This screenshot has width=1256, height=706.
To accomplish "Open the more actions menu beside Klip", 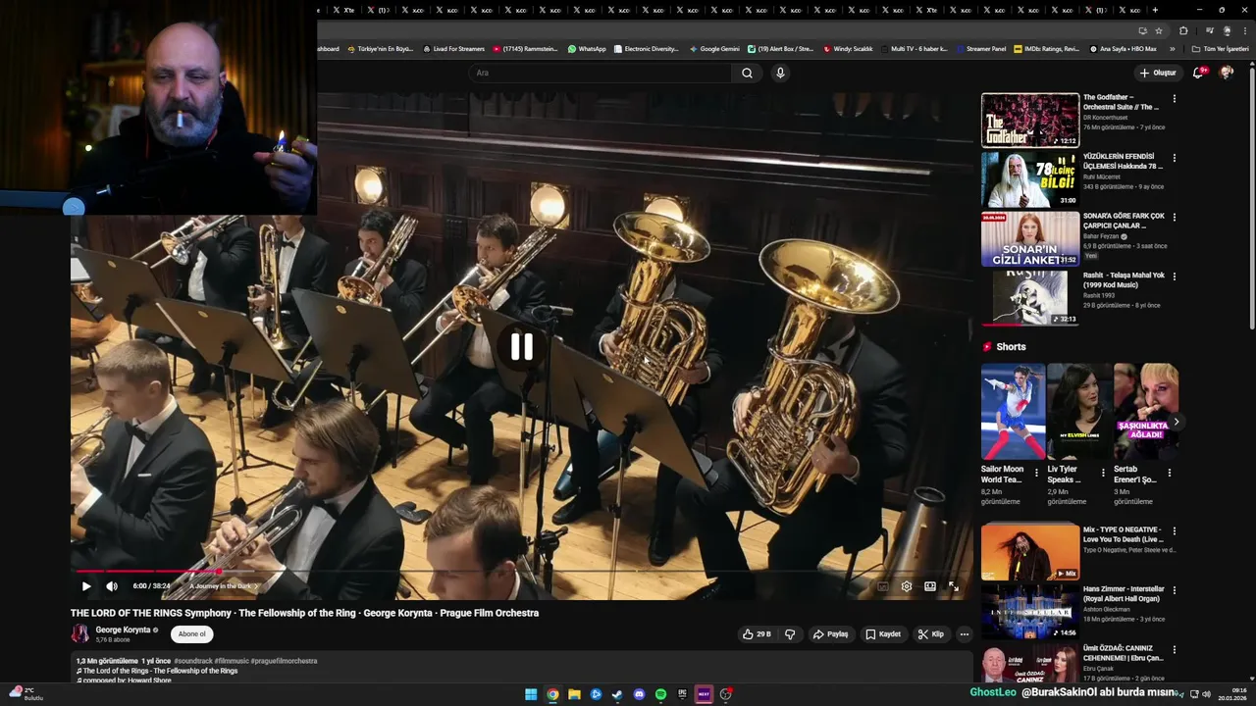I will coord(965,634).
